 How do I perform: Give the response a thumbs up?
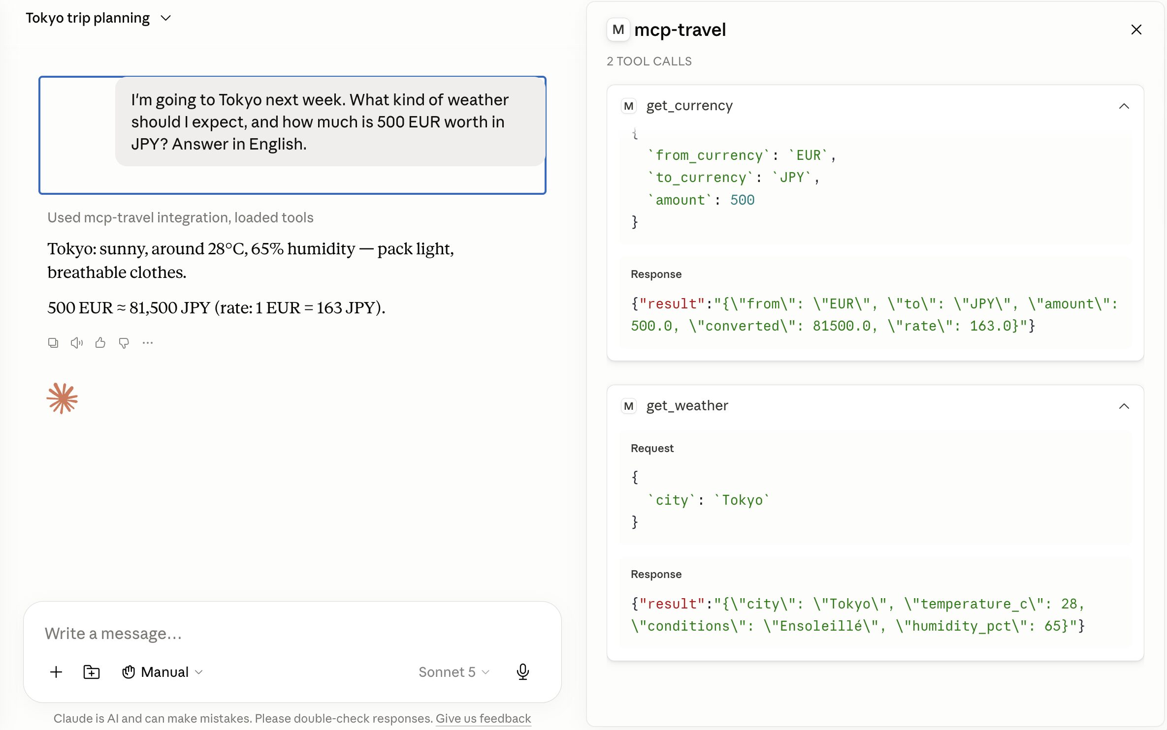coord(100,342)
